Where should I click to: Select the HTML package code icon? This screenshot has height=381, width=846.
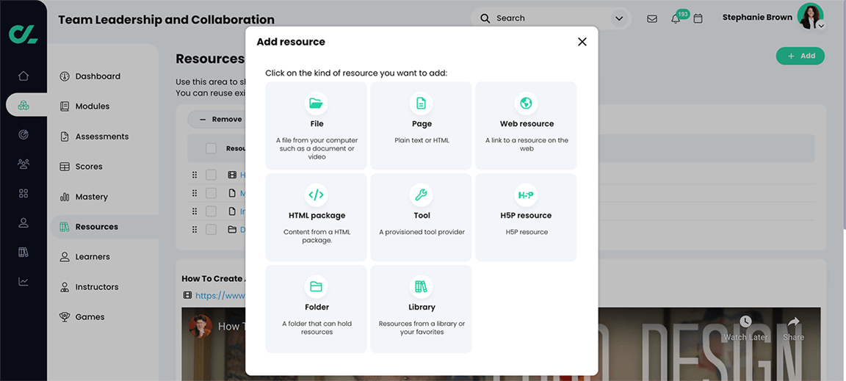(x=317, y=195)
